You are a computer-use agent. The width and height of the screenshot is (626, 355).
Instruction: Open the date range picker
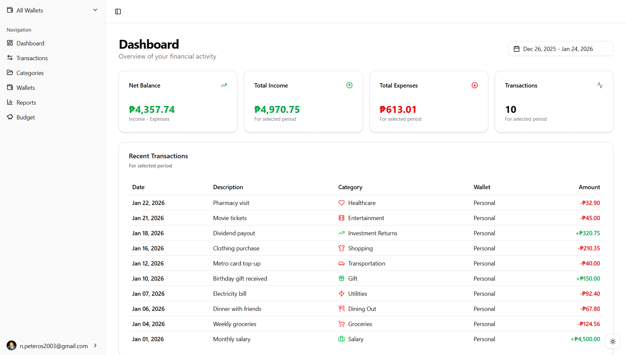click(560, 49)
